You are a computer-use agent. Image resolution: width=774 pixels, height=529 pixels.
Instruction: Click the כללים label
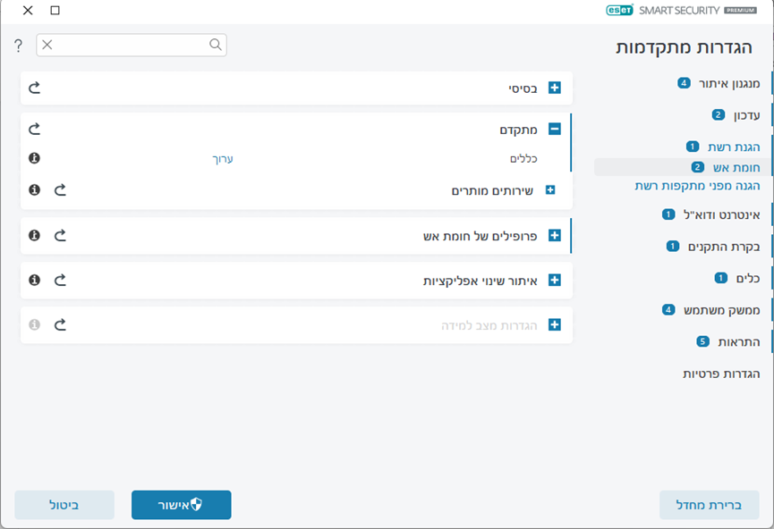(523, 159)
